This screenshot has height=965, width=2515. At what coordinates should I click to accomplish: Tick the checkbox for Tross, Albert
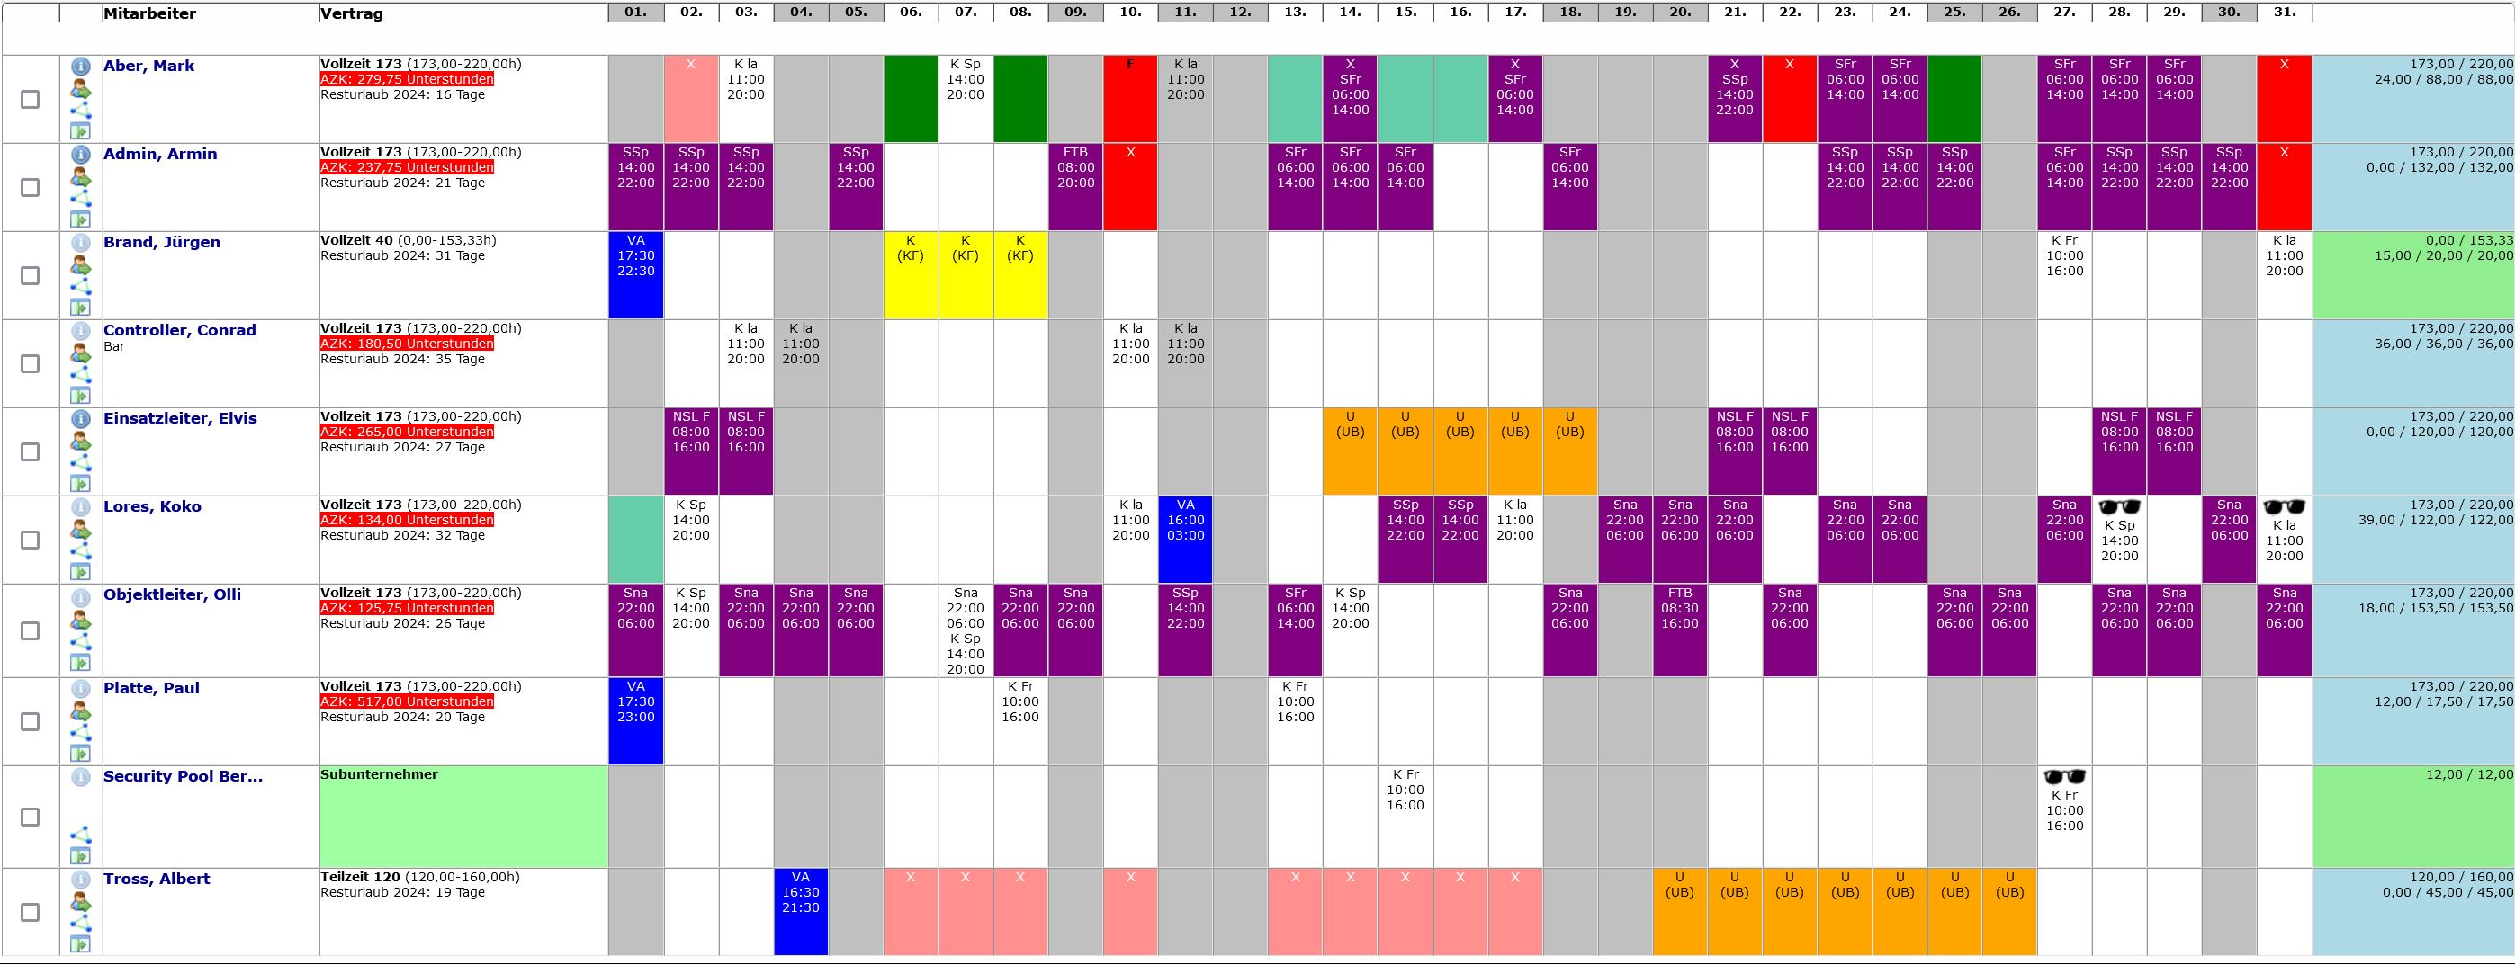(31, 912)
